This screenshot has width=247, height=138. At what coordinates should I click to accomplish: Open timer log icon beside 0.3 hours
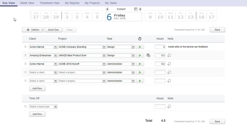click(x=148, y=55)
